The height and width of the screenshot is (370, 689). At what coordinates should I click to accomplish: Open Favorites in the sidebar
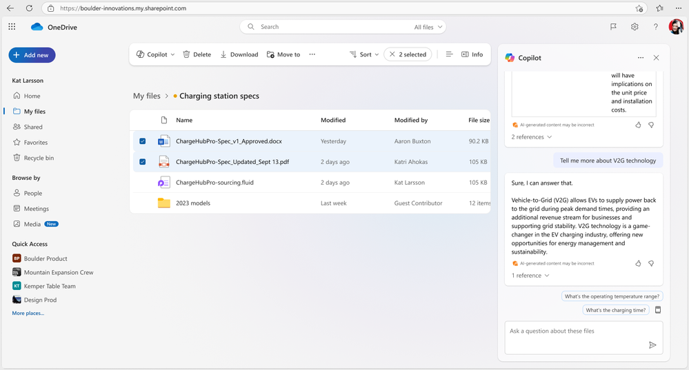point(30,142)
